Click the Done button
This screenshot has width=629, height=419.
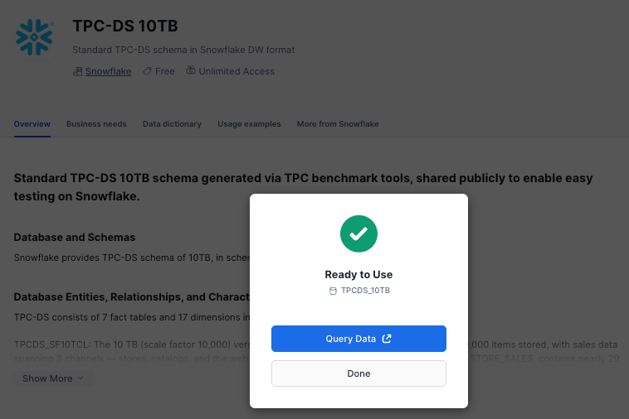coord(358,373)
